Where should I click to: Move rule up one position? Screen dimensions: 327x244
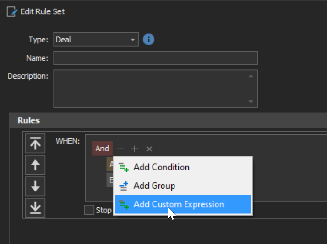(x=35, y=165)
